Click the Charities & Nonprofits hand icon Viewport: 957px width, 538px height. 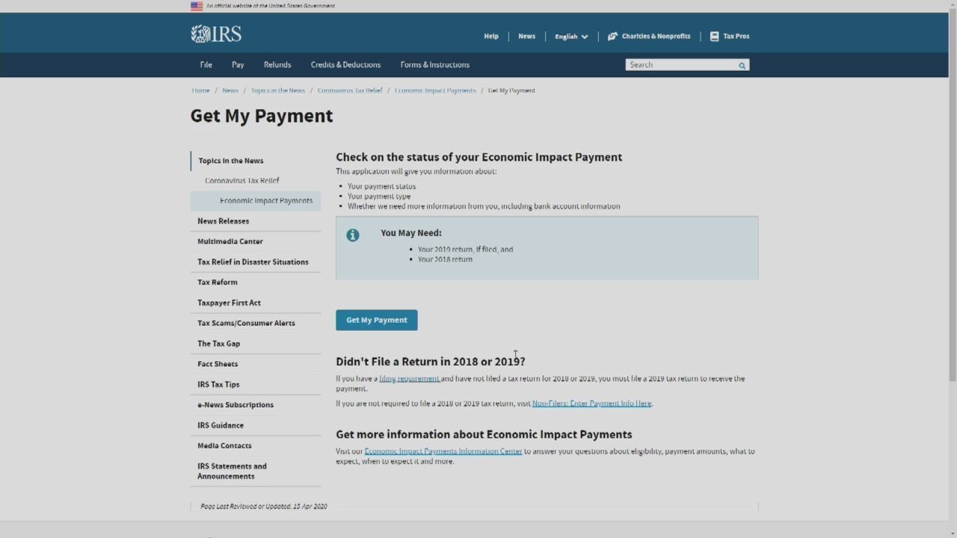612,36
